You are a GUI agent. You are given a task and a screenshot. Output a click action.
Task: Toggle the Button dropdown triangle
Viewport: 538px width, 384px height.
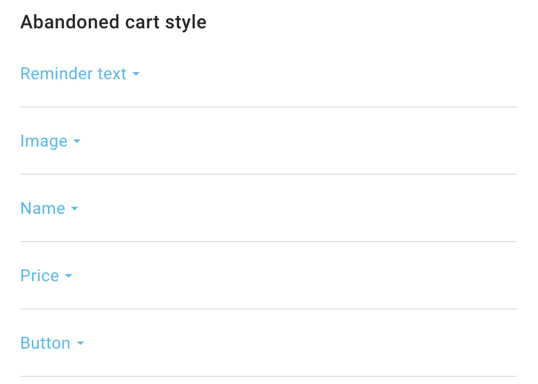pyautogui.click(x=80, y=343)
